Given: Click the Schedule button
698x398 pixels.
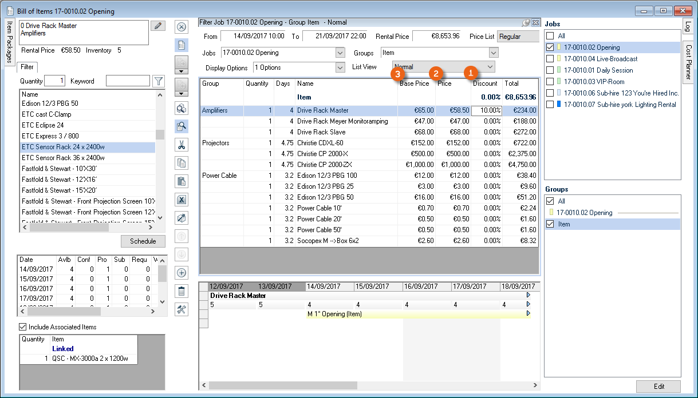Looking at the screenshot, I should [x=143, y=241].
